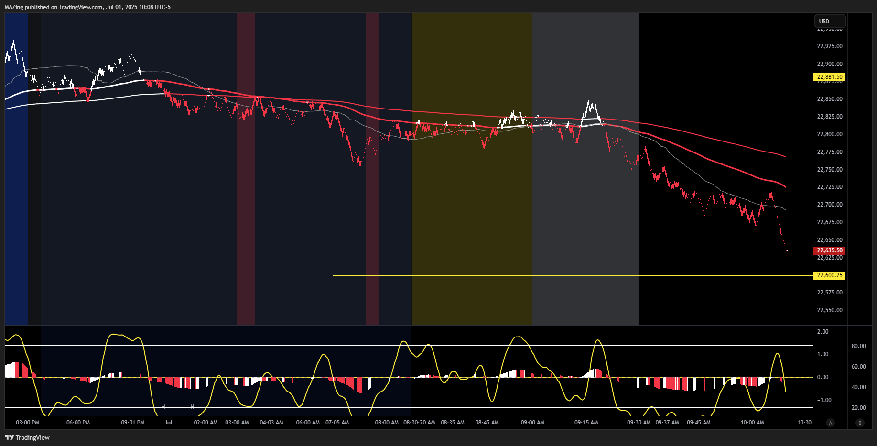Click the 22,550.00 price axis value
The width and height of the screenshot is (877, 446).
(830, 310)
